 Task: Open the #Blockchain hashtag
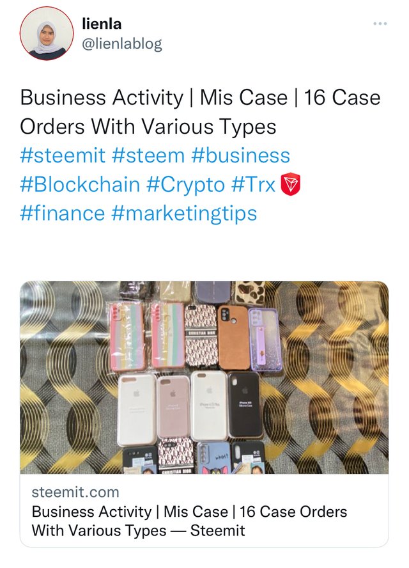(80, 184)
